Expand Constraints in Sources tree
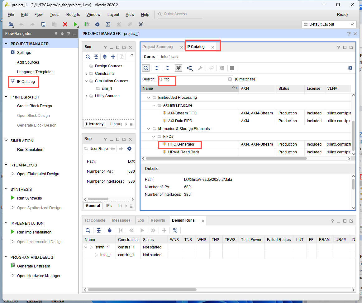Viewport: 362px width, 303px height. 87,74
